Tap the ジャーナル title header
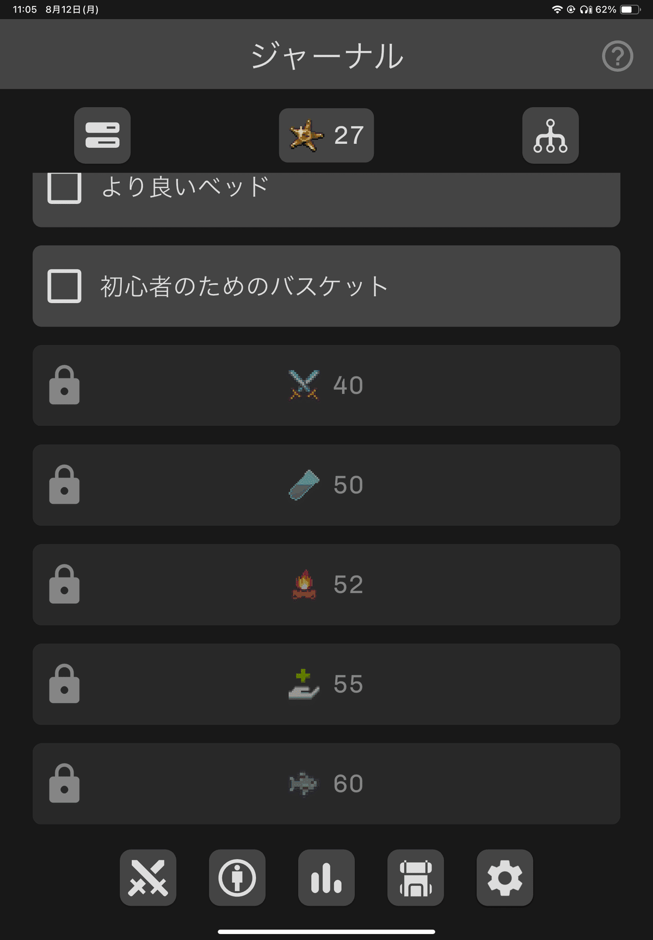 point(326,55)
